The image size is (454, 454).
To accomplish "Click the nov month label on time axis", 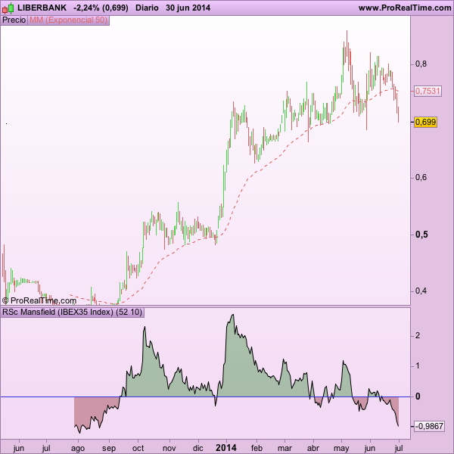I will [x=169, y=448].
